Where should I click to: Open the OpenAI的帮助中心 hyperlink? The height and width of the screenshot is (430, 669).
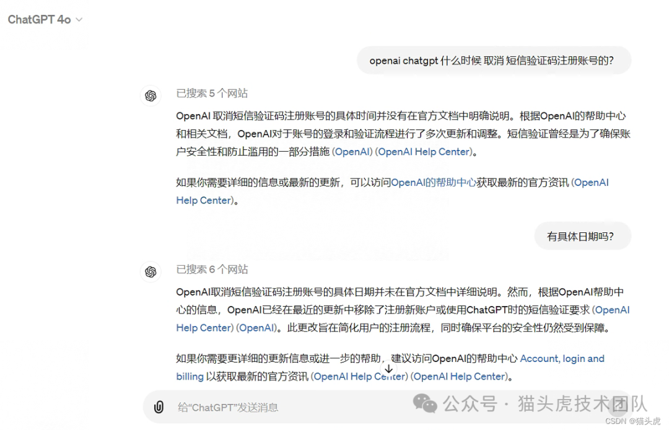pos(434,183)
